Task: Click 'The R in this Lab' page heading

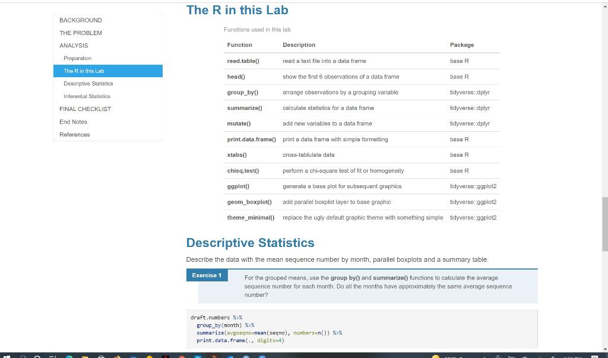Action: [x=237, y=10]
